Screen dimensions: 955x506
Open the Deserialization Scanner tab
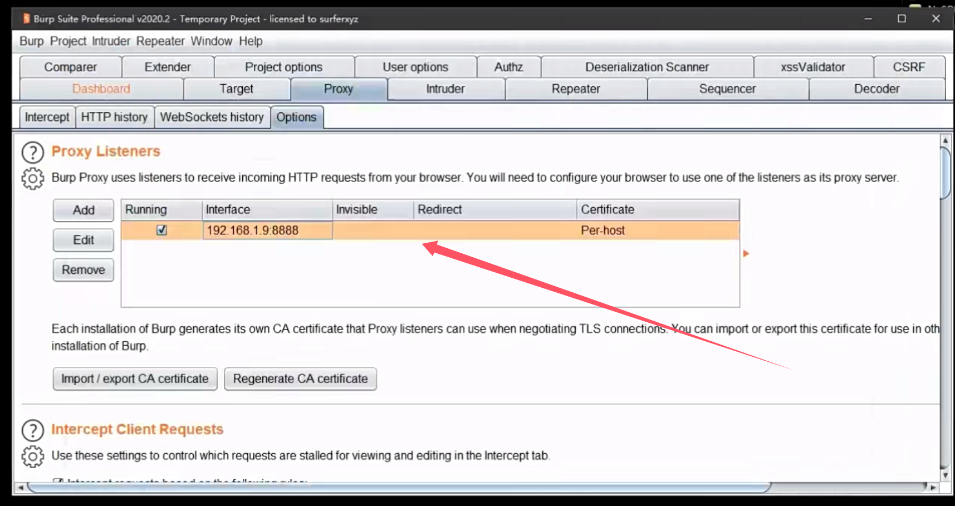[647, 67]
